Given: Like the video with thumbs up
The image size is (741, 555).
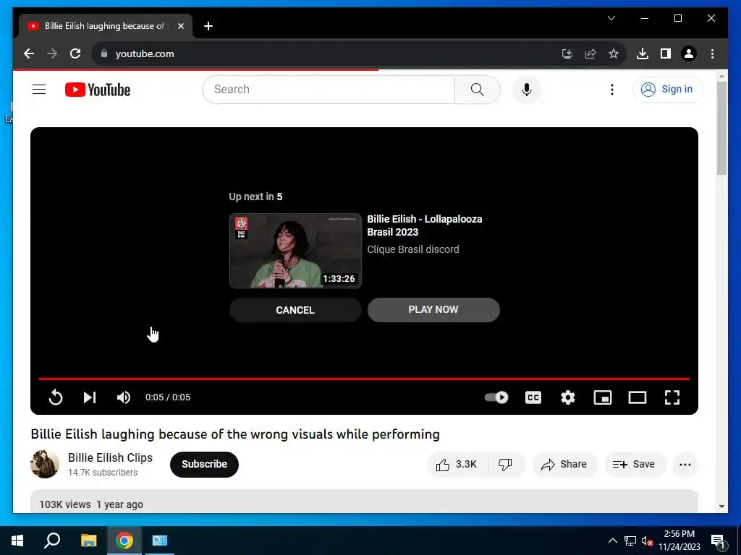Looking at the screenshot, I should coord(457,465).
